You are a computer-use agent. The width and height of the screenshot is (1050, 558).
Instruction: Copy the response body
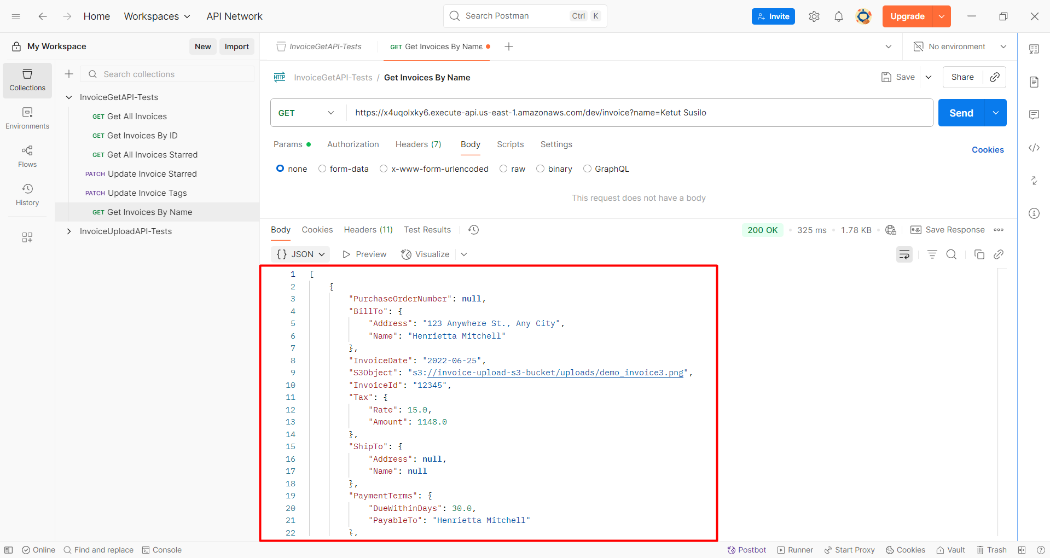pos(979,254)
